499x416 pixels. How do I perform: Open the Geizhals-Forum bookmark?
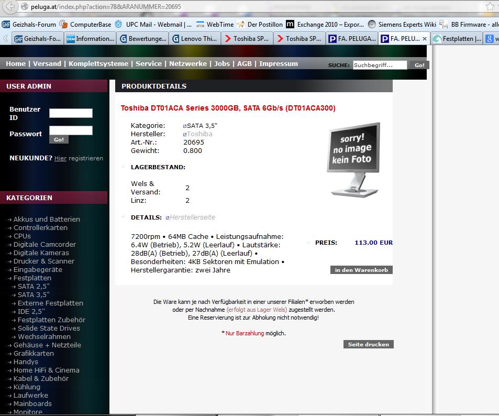click(29, 25)
